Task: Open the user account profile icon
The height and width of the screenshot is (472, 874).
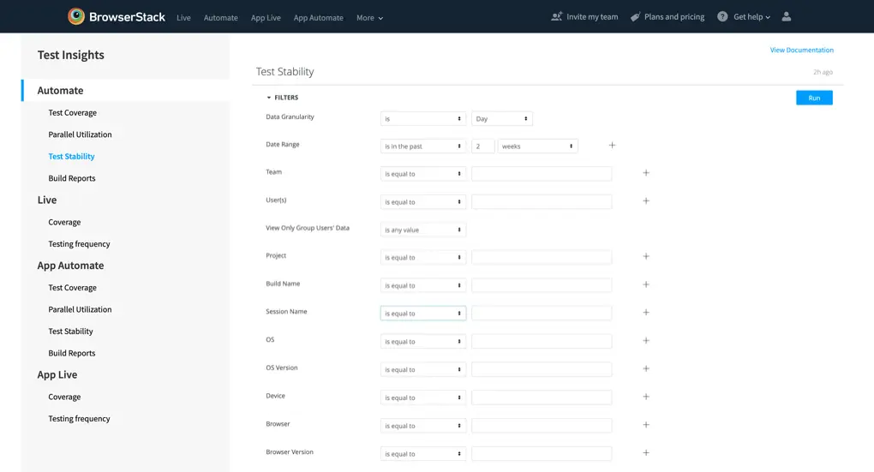Action: 787,16
